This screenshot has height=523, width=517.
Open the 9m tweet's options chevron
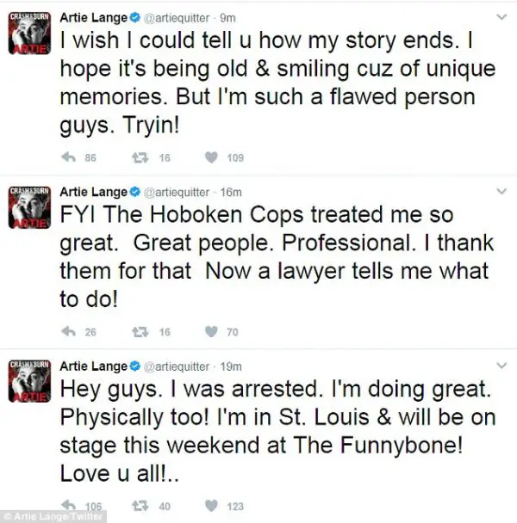pos(501,16)
